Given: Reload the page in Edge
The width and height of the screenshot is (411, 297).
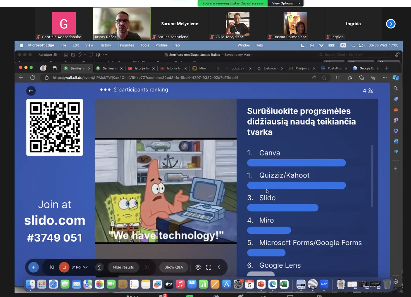Looking at the screenshot, I should pos(32,77).
